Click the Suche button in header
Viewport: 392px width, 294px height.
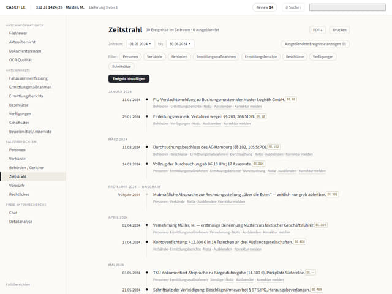293,7
